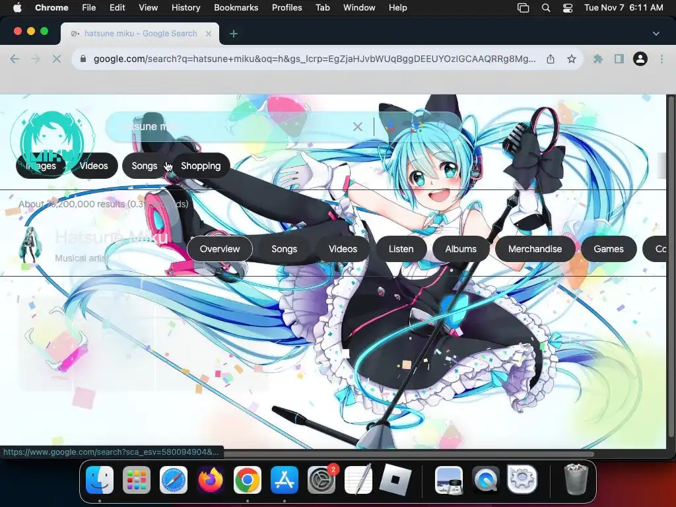The image size is (676, 507).
Task: Filter results by Images
Action: 41,166
